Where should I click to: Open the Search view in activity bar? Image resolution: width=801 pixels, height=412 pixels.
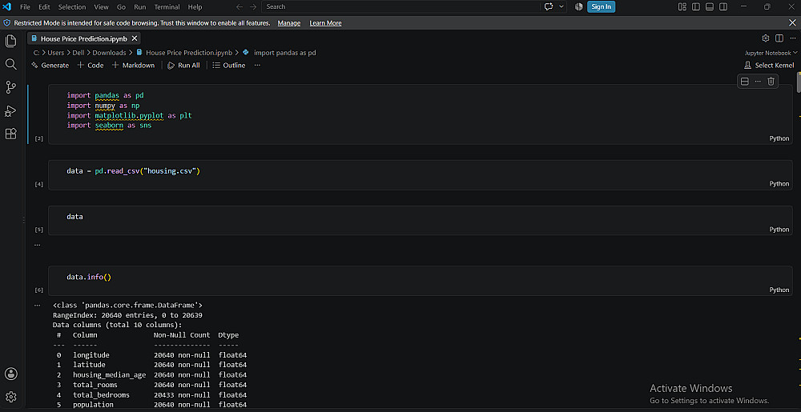[10, 64]
